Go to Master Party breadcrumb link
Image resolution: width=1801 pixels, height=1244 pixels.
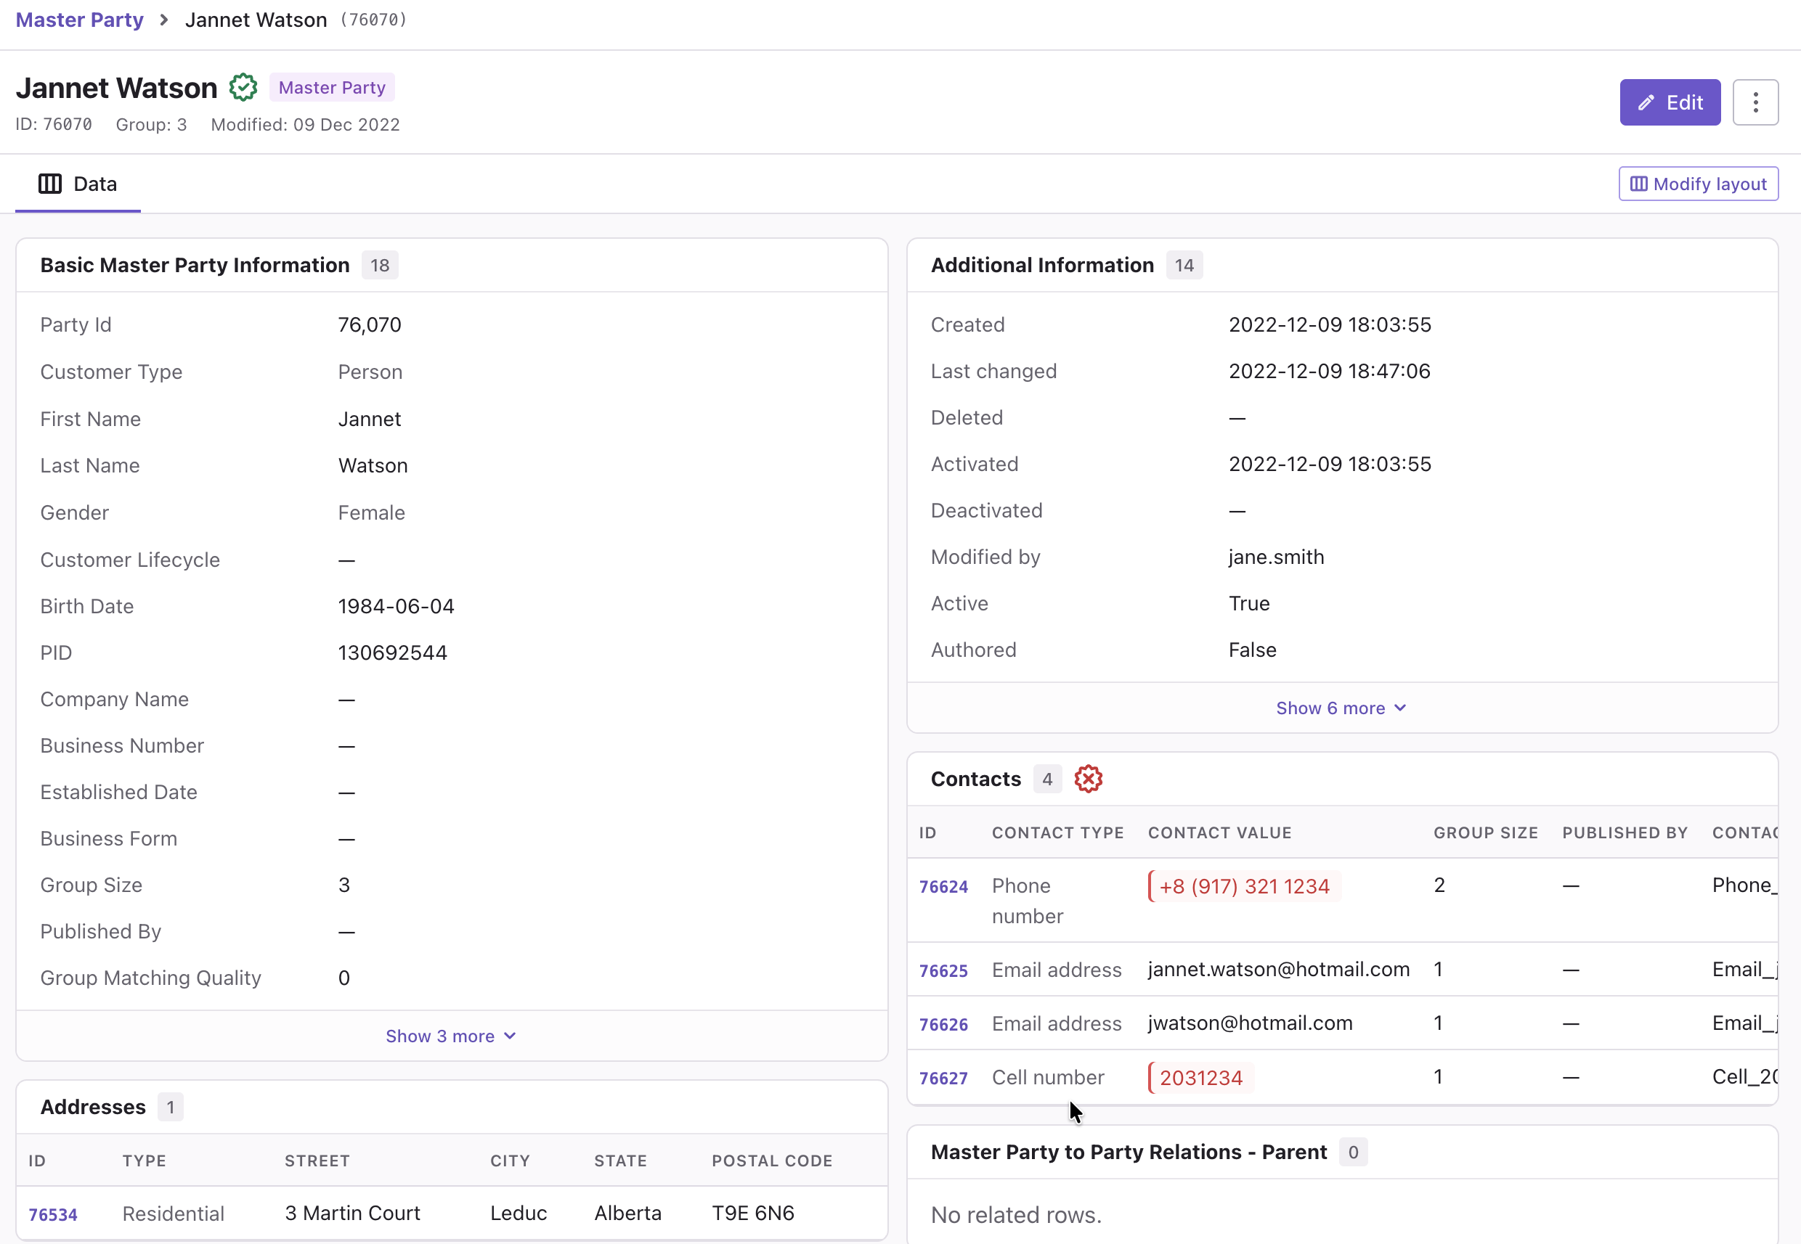click(80, 20)
